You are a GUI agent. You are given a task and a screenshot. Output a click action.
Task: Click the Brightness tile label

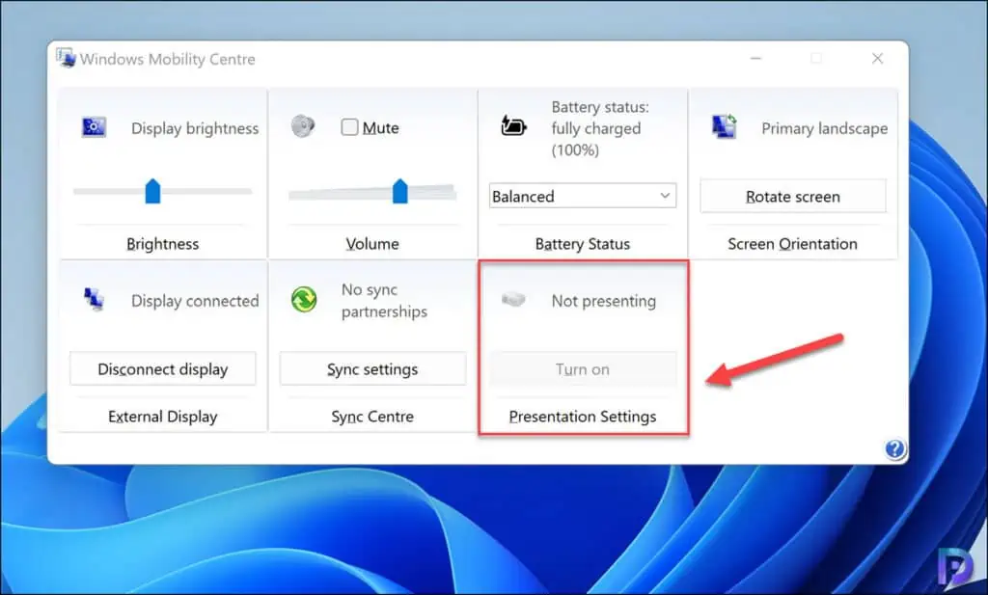pyautogui.click(x=162, y=244)
